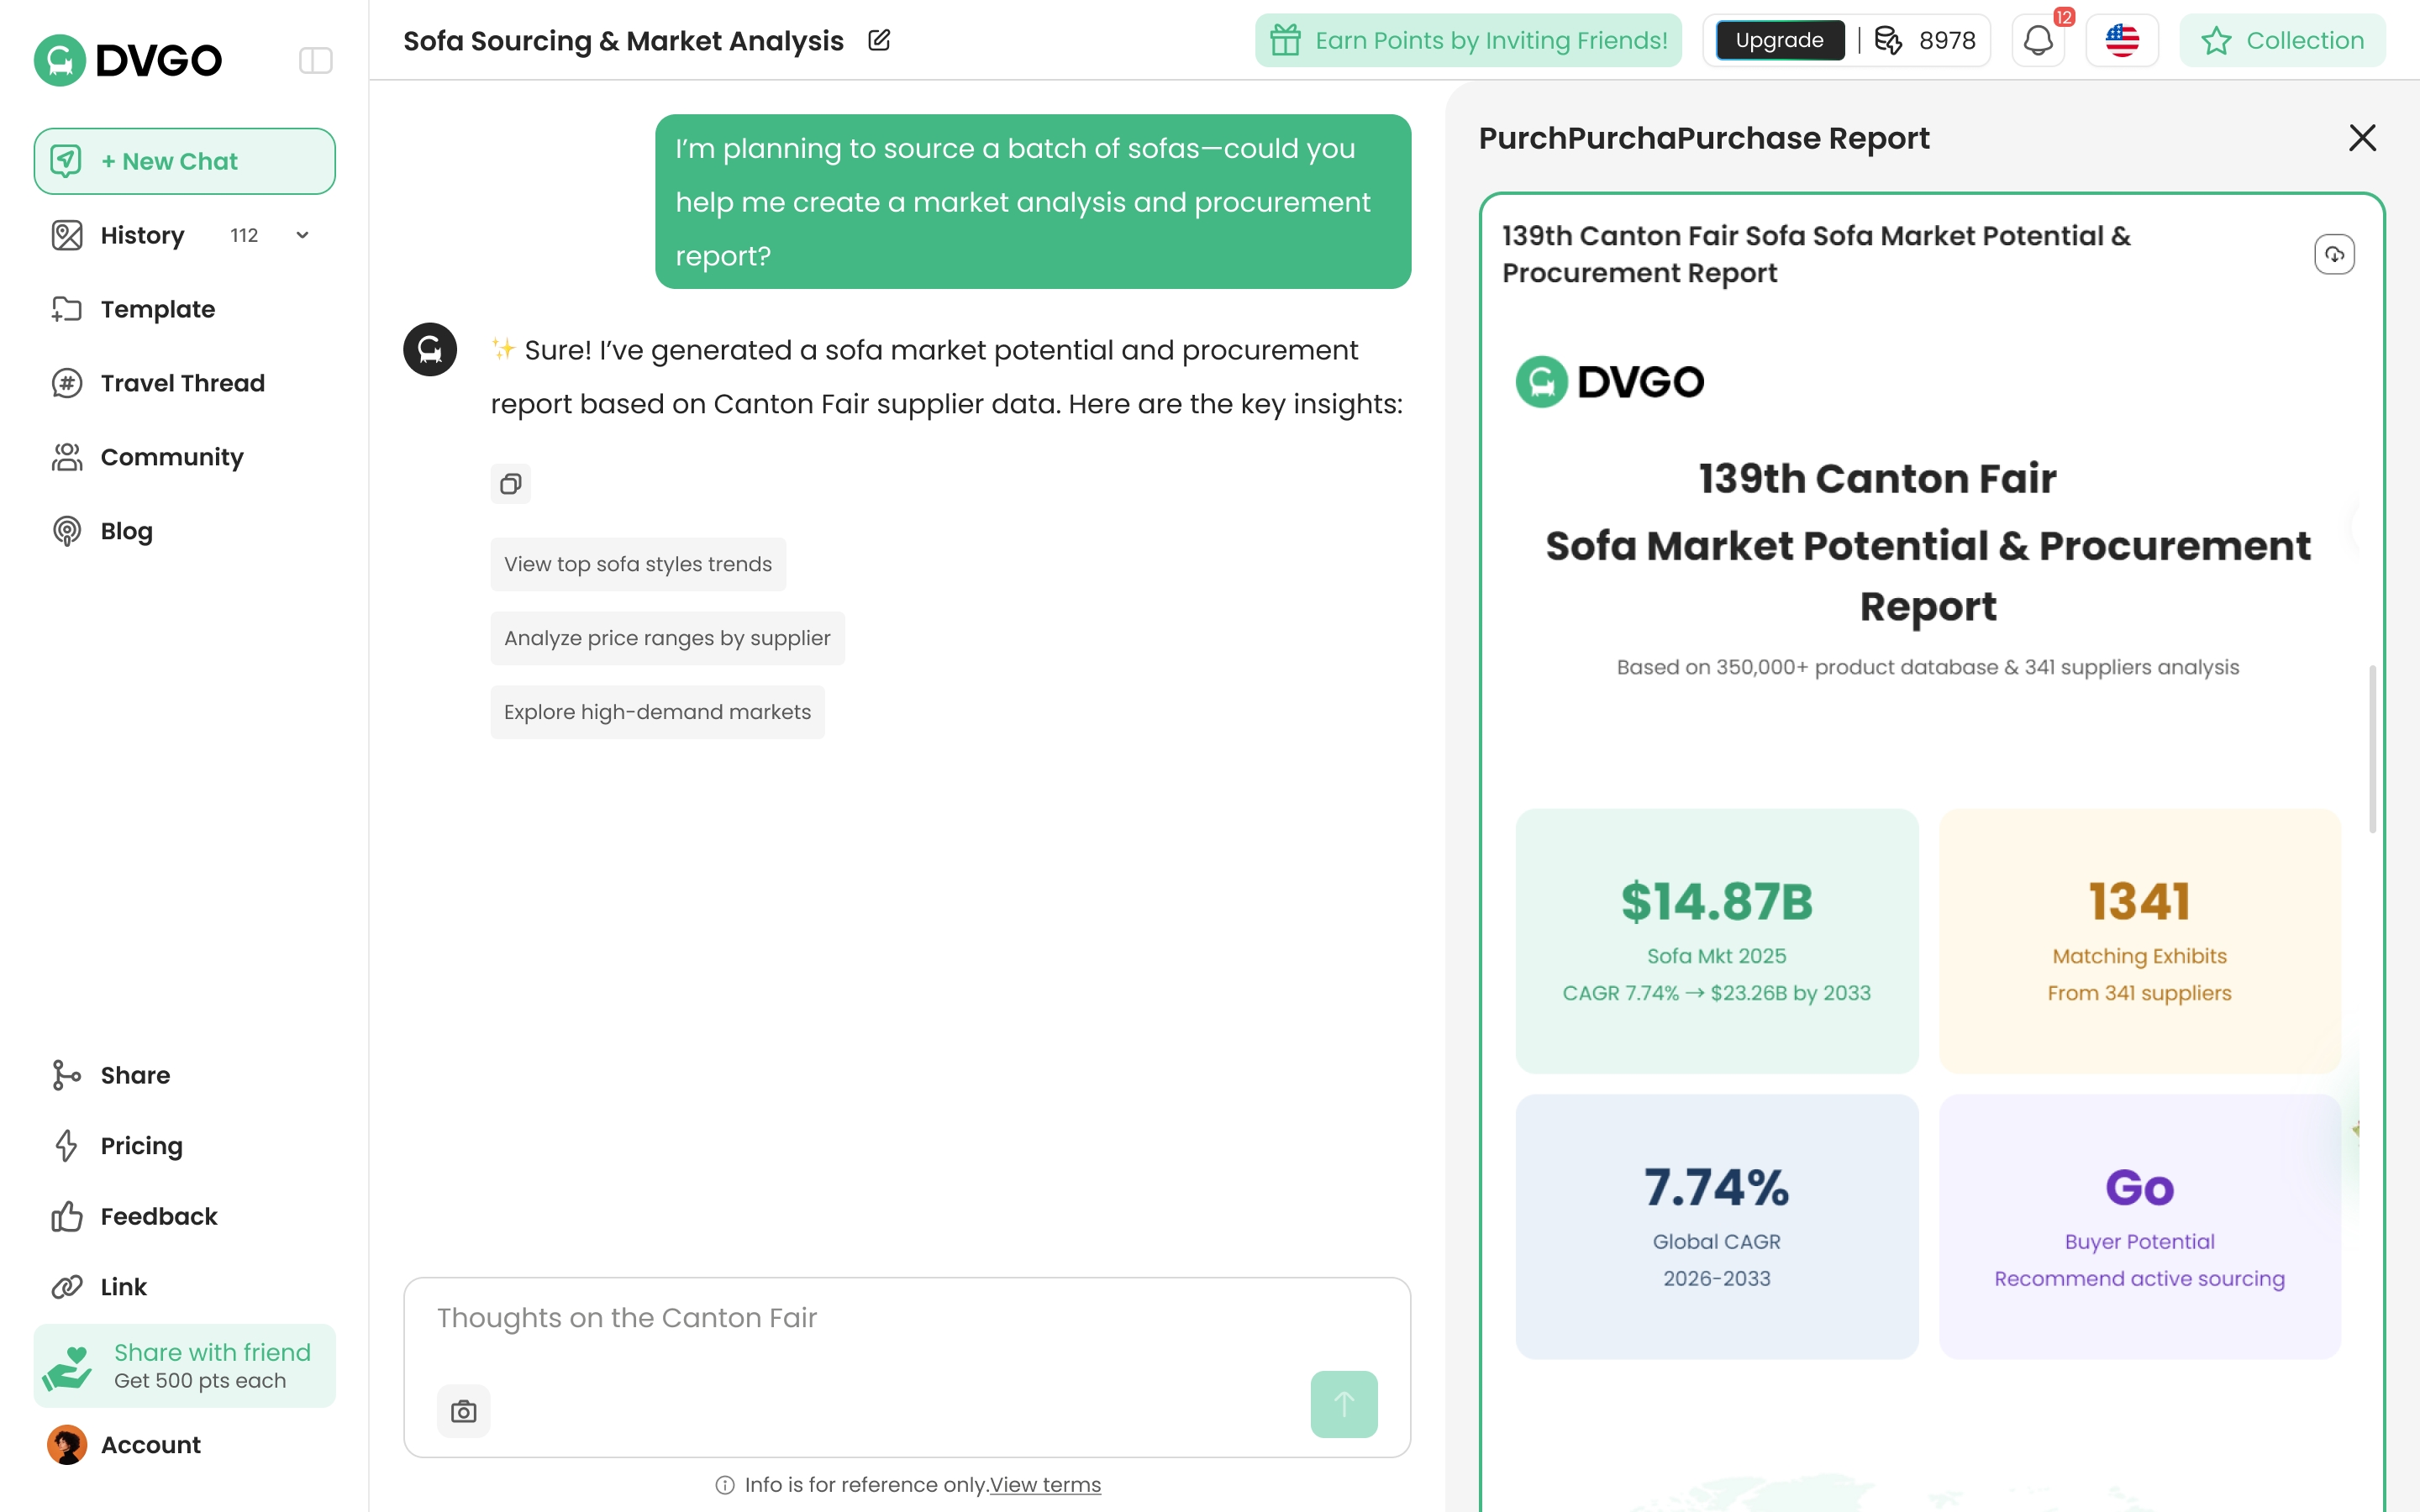Open the Share option
The width and height of the screenshot is (2420, 1512).
(135, 1075)
